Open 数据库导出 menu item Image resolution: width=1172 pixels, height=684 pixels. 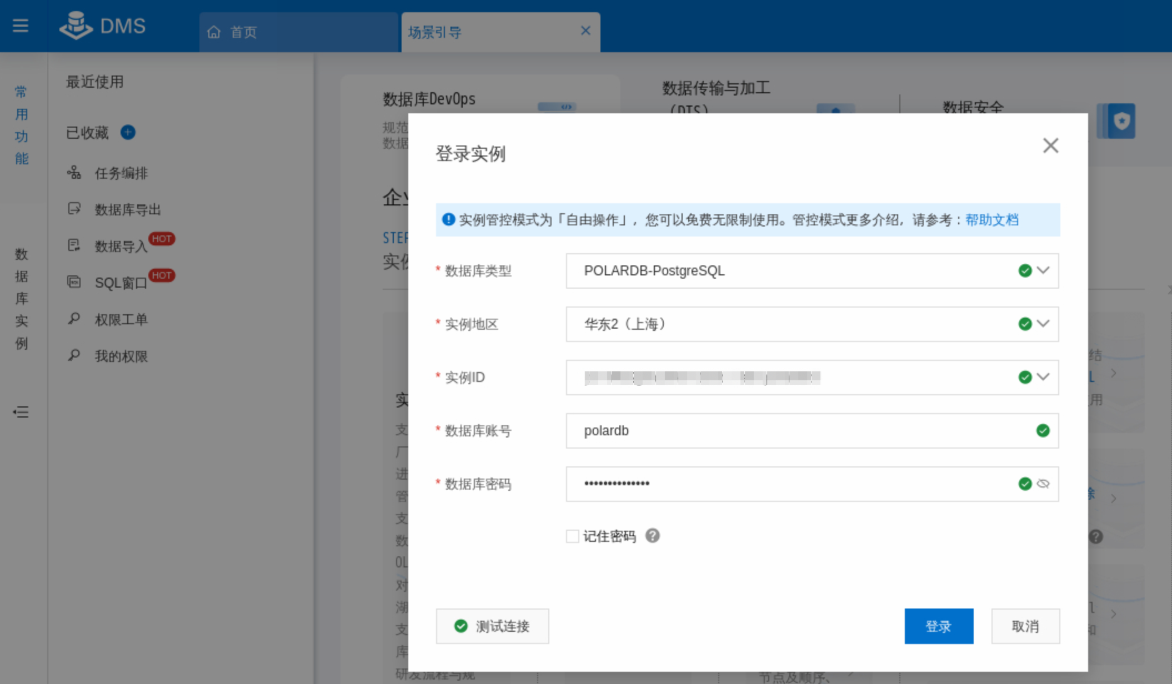pos(128,210)
